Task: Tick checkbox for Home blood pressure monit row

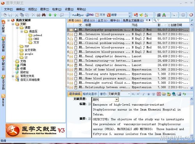Action: coord(76,79)
